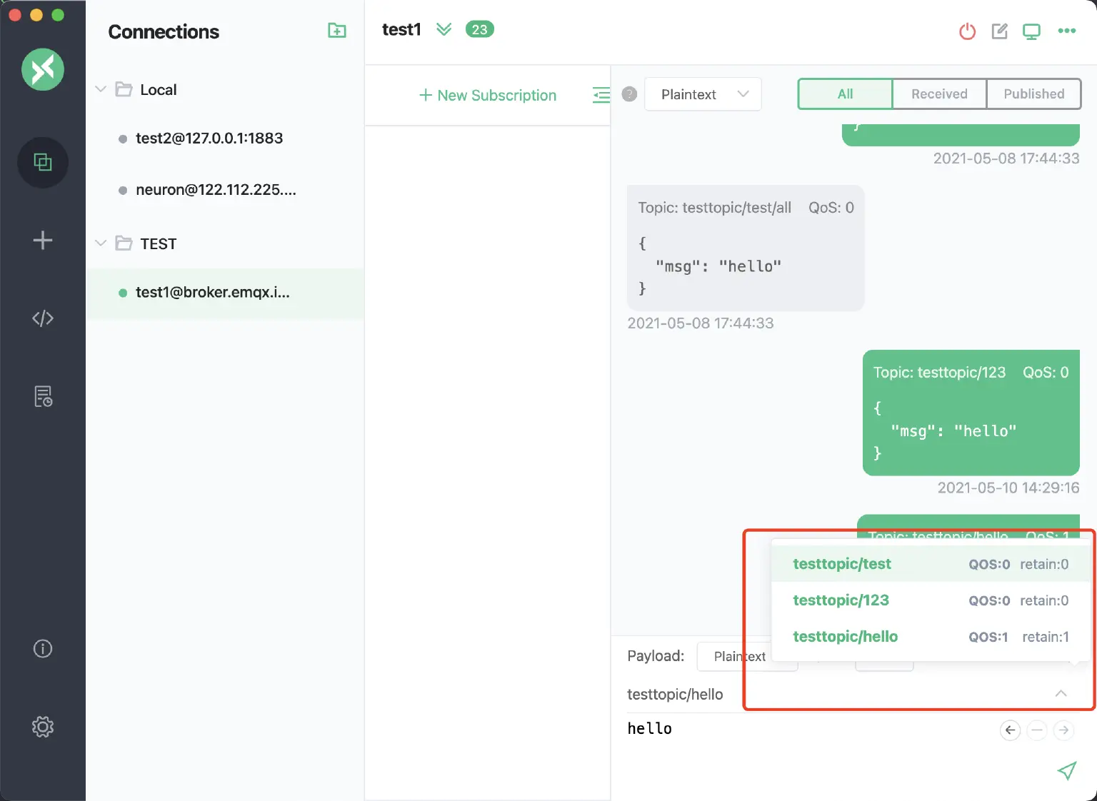Image resolution: width=1097 pixels, height=801 pixels.
Task: Click the send message paper plane icon
Action: 1066,771
